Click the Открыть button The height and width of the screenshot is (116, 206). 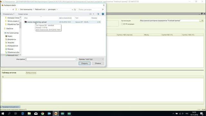click(84, 63)
